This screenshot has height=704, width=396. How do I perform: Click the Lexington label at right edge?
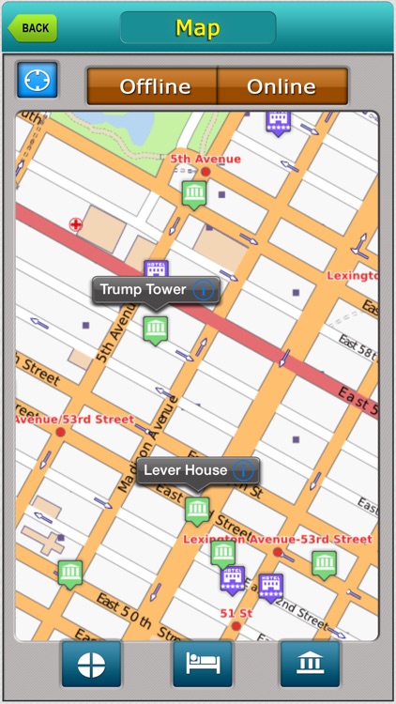click(353, 275)
